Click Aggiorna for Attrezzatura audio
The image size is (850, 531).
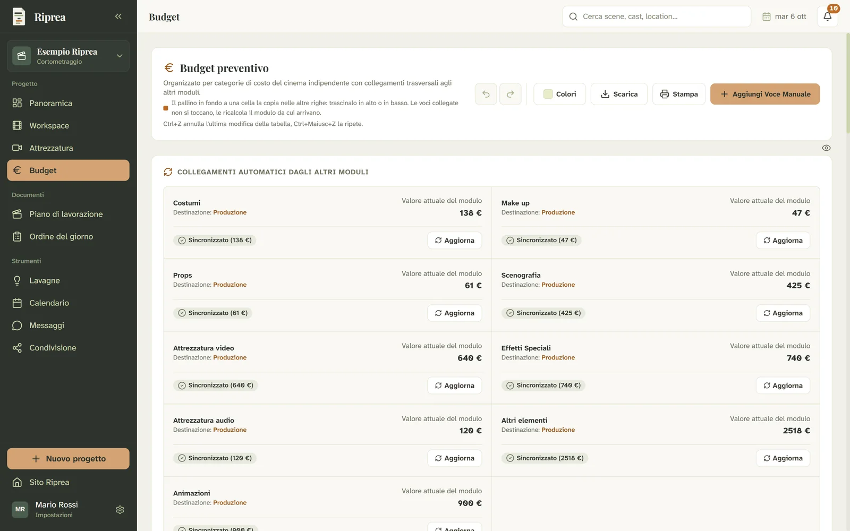tap(455, 458)
